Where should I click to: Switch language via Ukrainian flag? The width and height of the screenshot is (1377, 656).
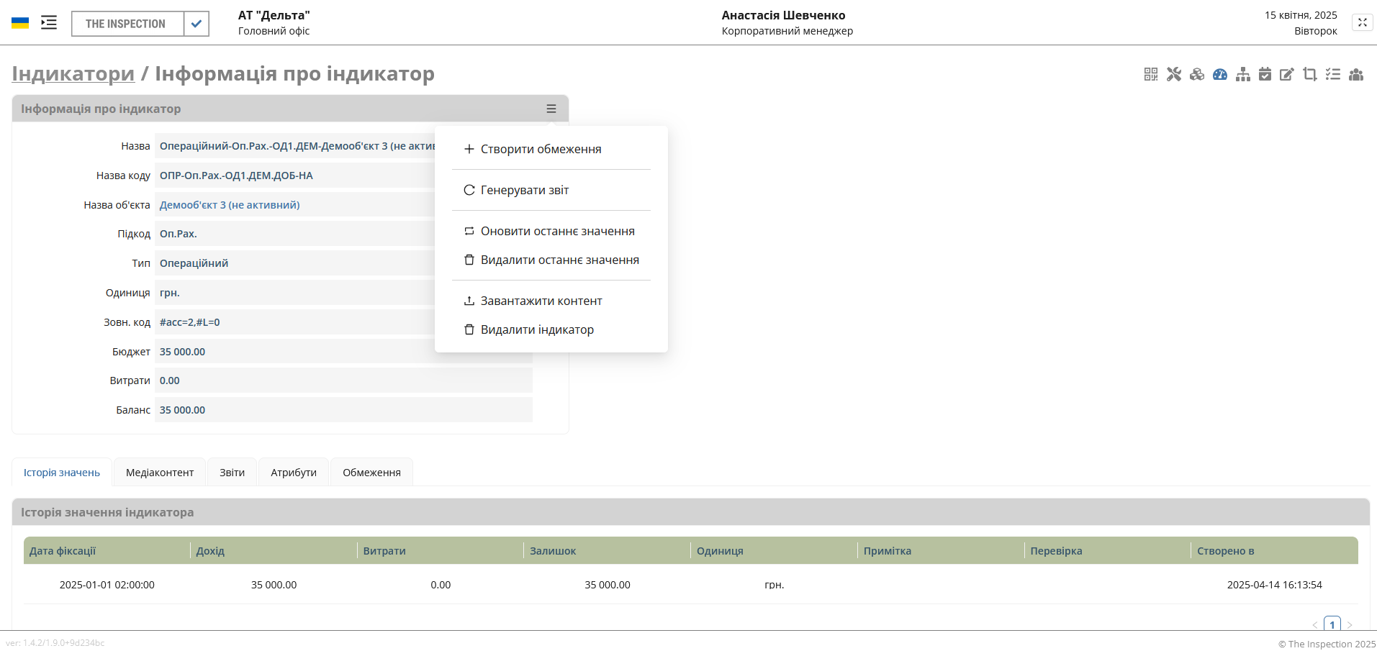pyautogui.click(x=20, y=23)
